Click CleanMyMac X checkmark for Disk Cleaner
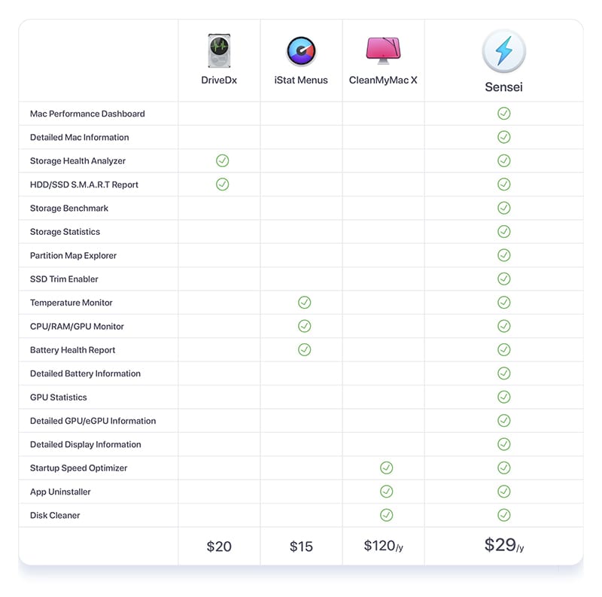 [x=386, y=515]
